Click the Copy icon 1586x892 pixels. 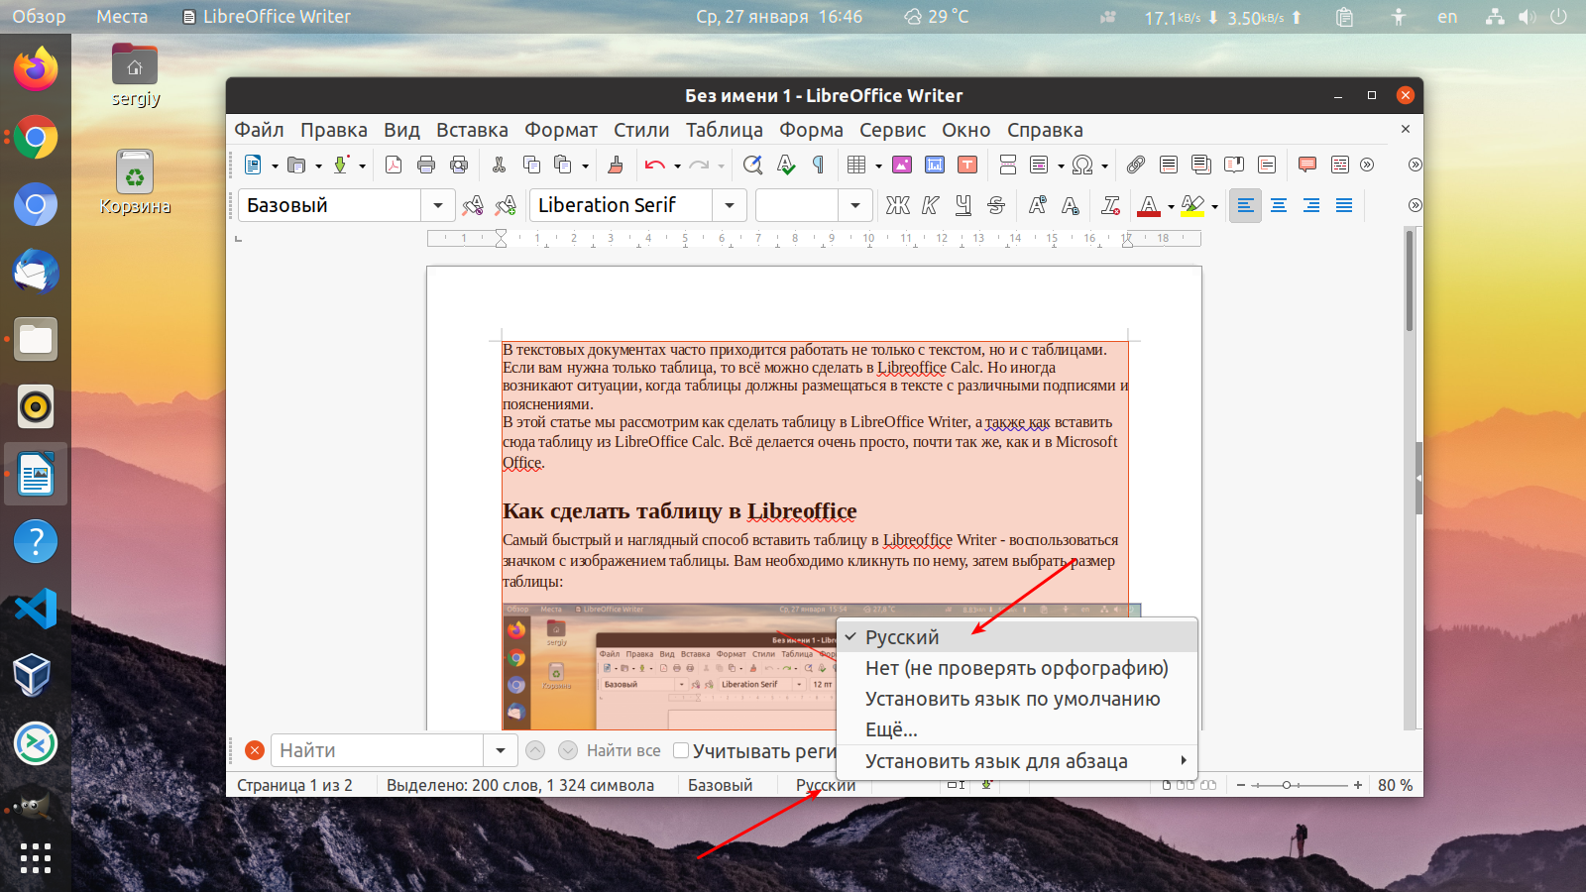[x=531, y=166]
